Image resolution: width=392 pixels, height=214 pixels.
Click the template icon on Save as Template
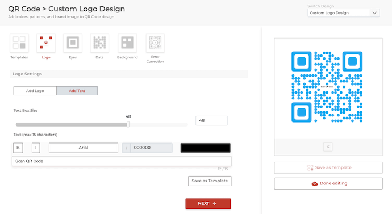pos(310,168)
